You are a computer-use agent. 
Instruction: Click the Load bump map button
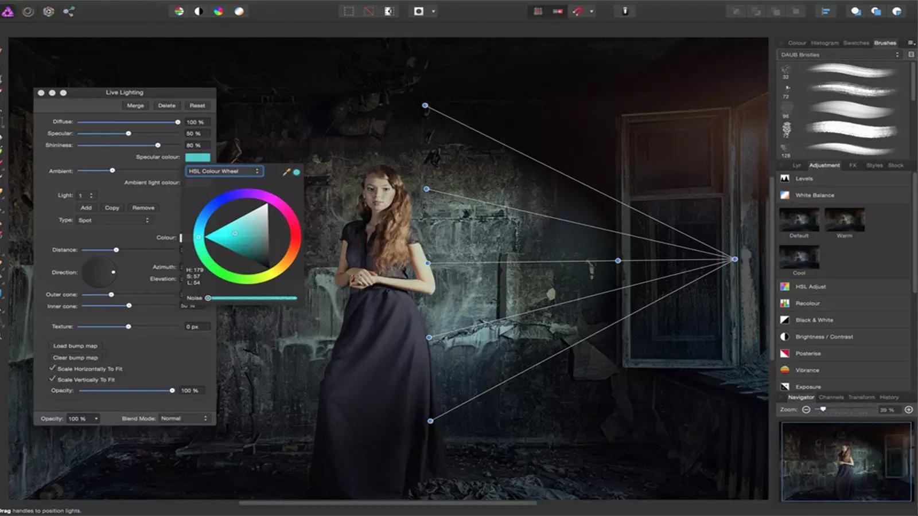[75, 346]
